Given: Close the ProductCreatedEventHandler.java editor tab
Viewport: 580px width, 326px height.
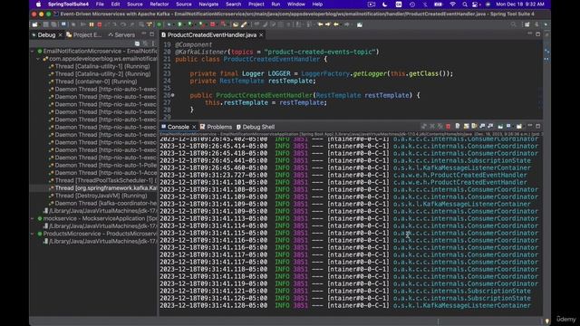Looking at the screenshot, I should click(x=261, y=34).
